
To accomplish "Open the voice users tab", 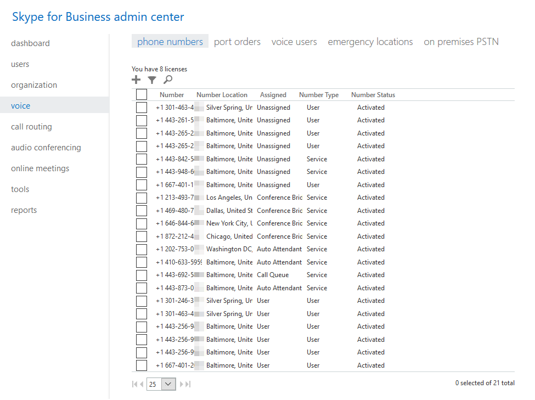I will [x=294, y=41].
